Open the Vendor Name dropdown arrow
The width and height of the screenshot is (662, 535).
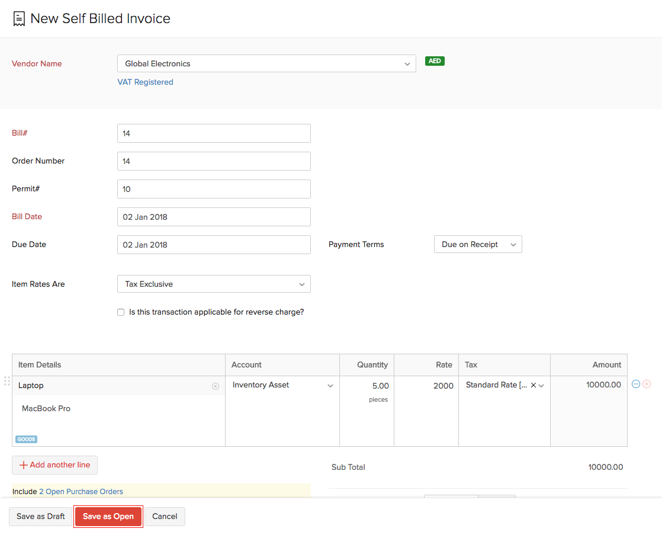point(407,63)
